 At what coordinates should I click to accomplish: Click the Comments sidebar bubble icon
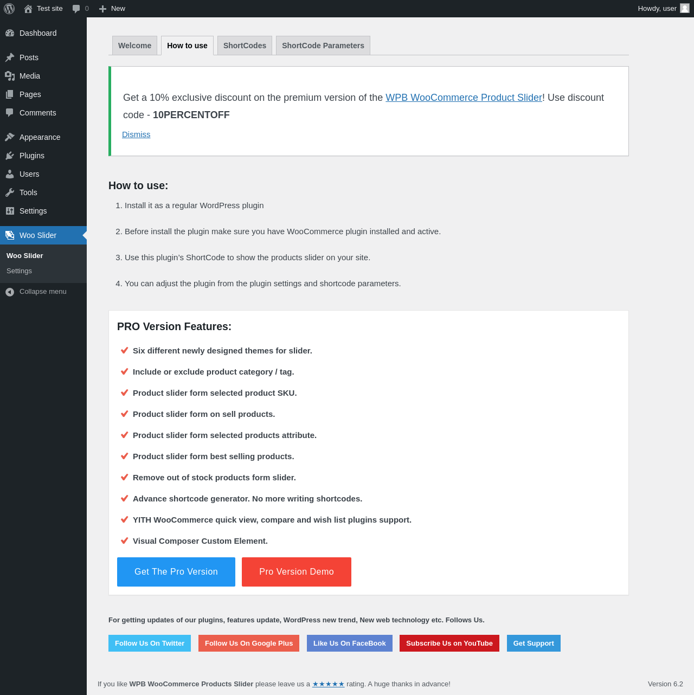coord(10,113)
